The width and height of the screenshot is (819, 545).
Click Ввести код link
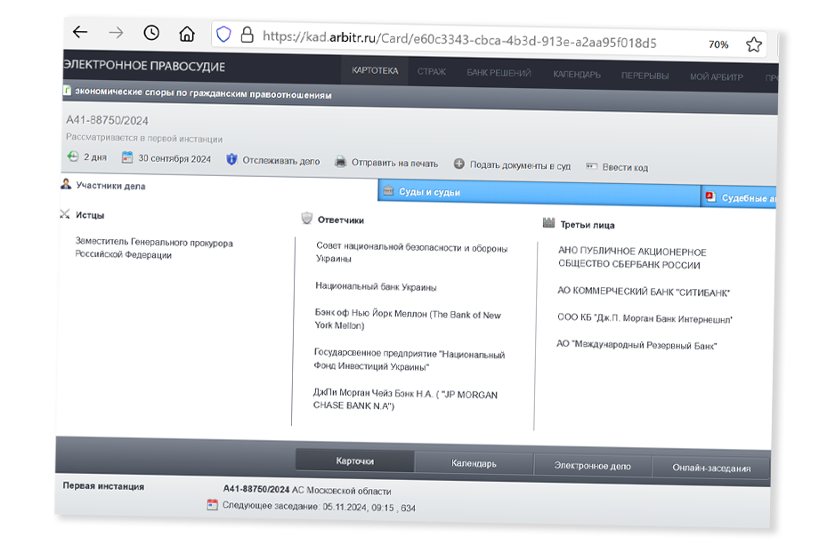pos(625,167)
